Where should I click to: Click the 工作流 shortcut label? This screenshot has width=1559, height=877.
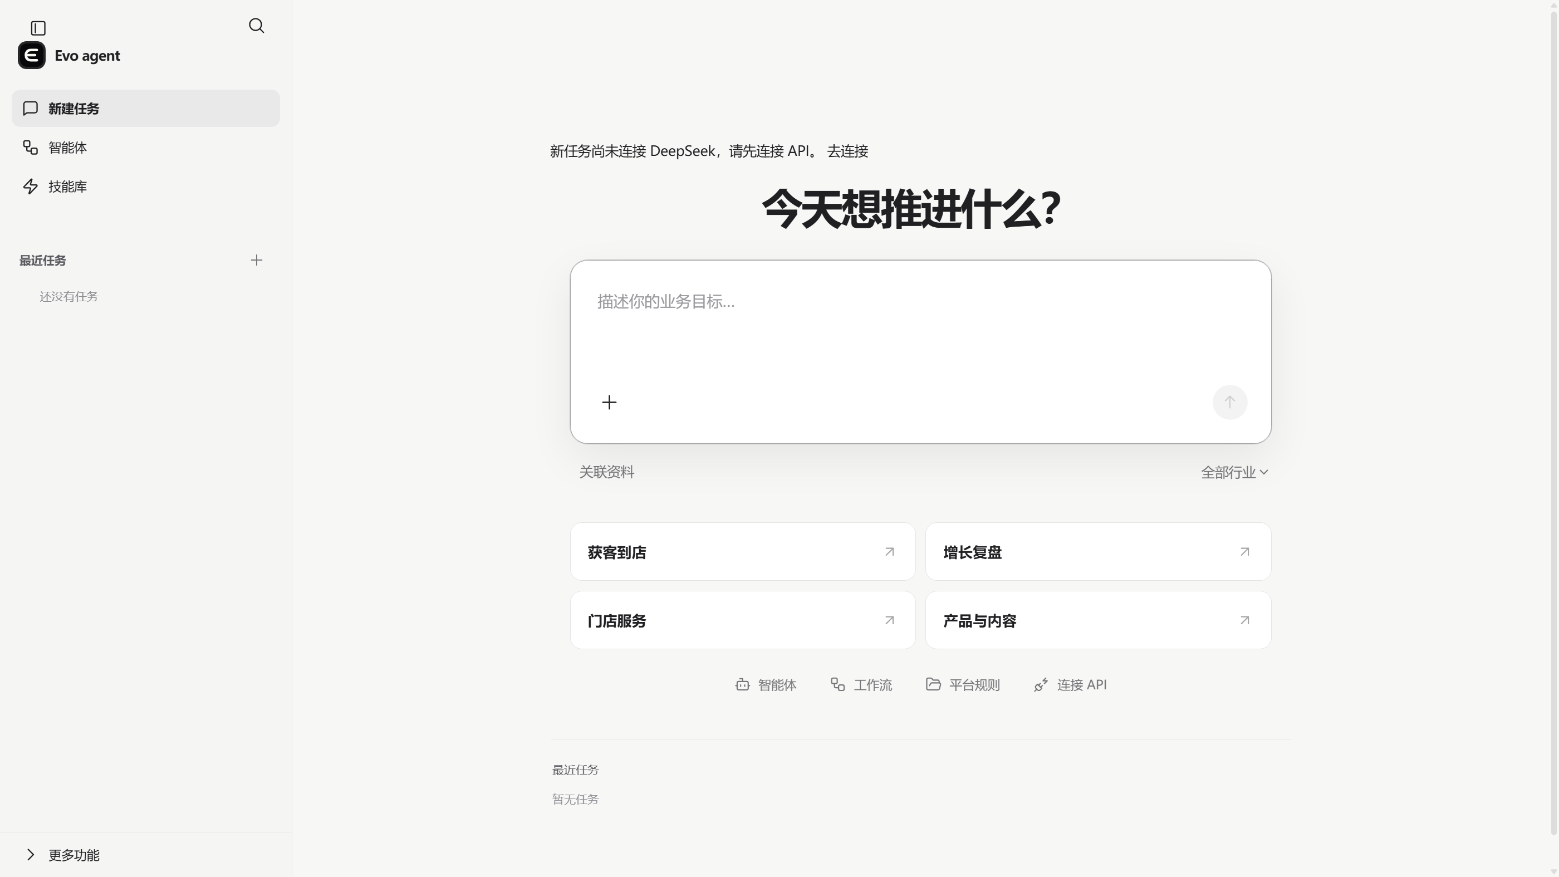coord(872,685)
